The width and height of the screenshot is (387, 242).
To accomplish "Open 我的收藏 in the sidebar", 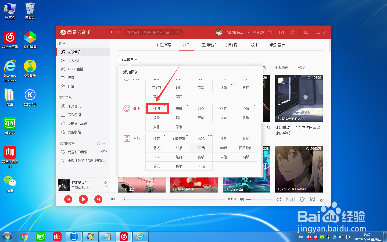I will point(83,132).
